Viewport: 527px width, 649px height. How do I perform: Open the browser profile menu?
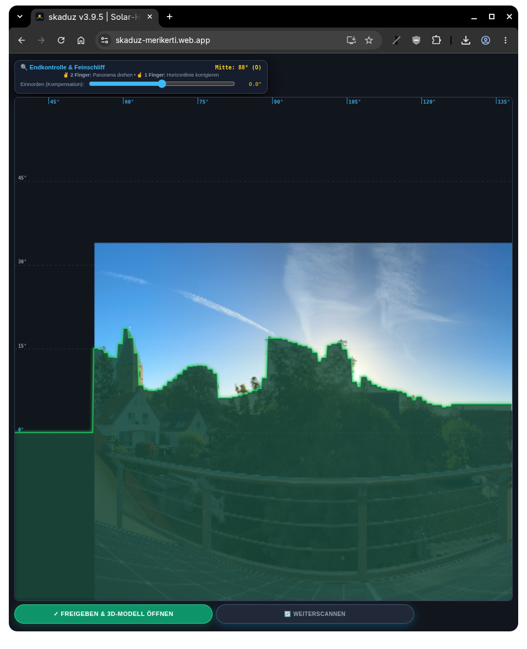point(486,40)
